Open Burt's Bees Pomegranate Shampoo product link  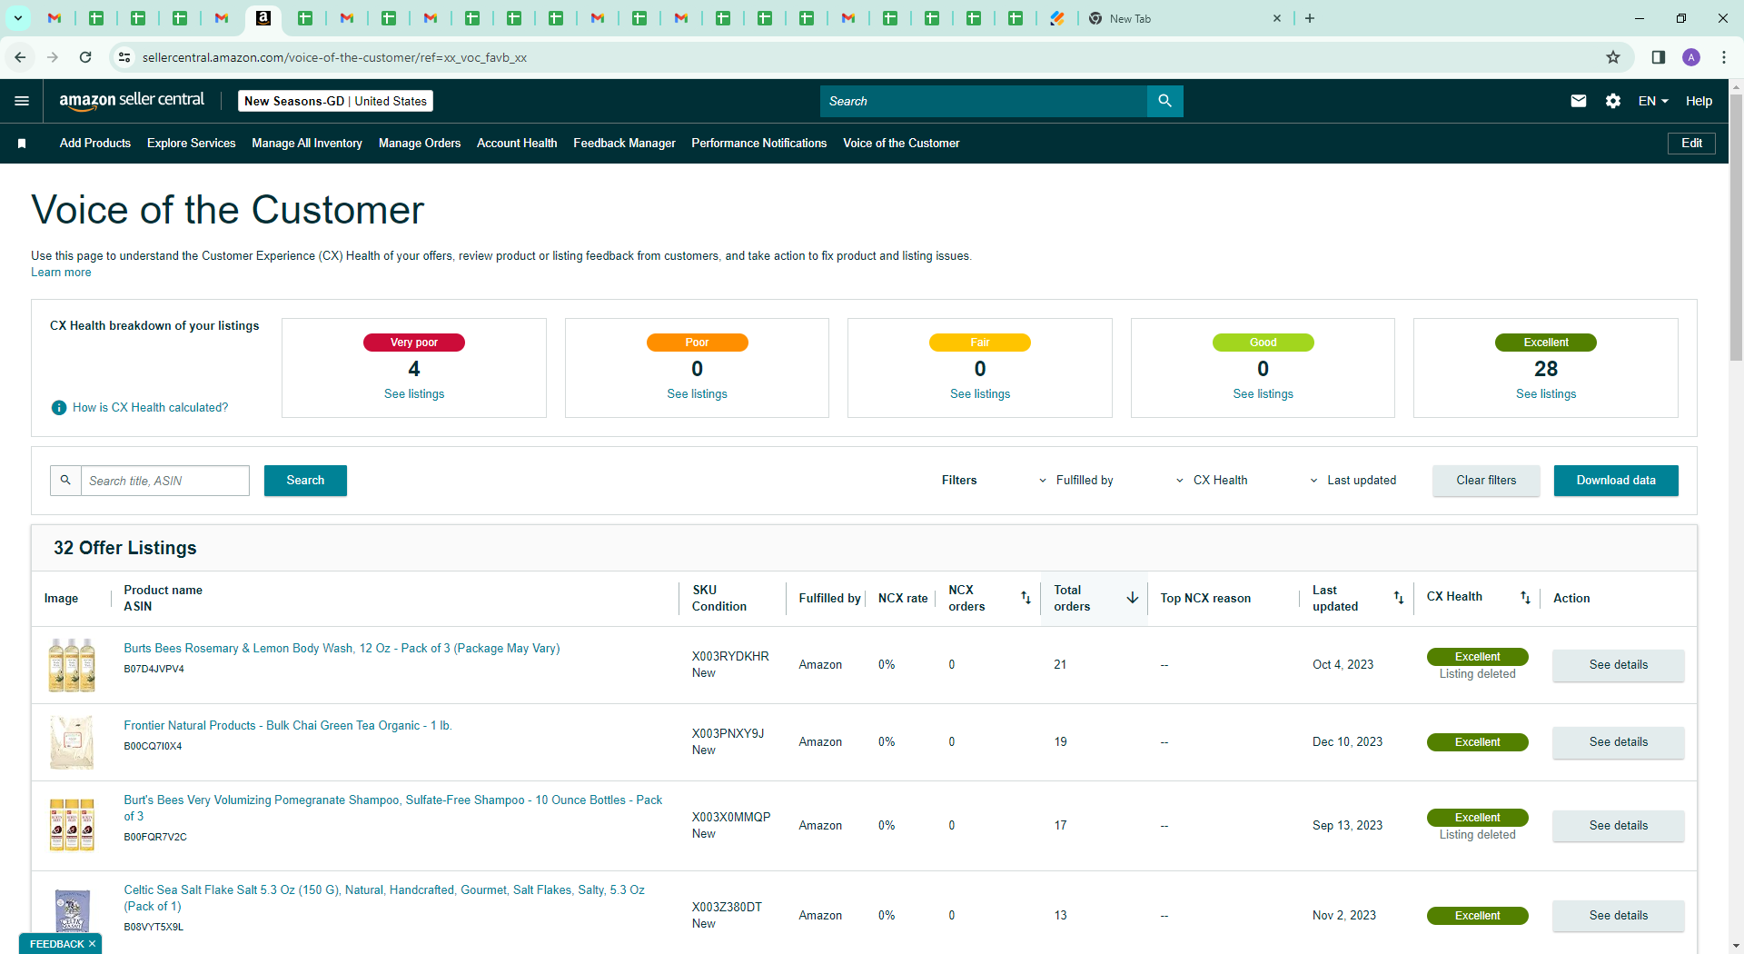pyautogui.click(x=393, y=809)
